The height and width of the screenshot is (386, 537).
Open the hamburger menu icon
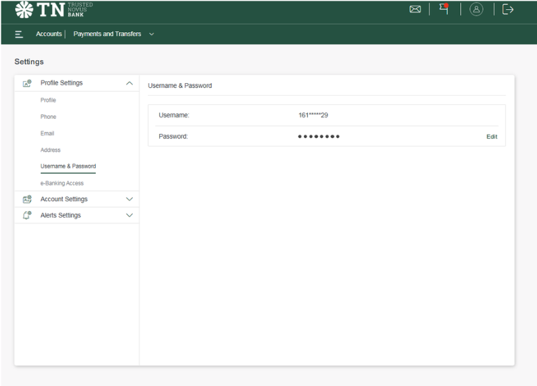[x=19, y=34]
